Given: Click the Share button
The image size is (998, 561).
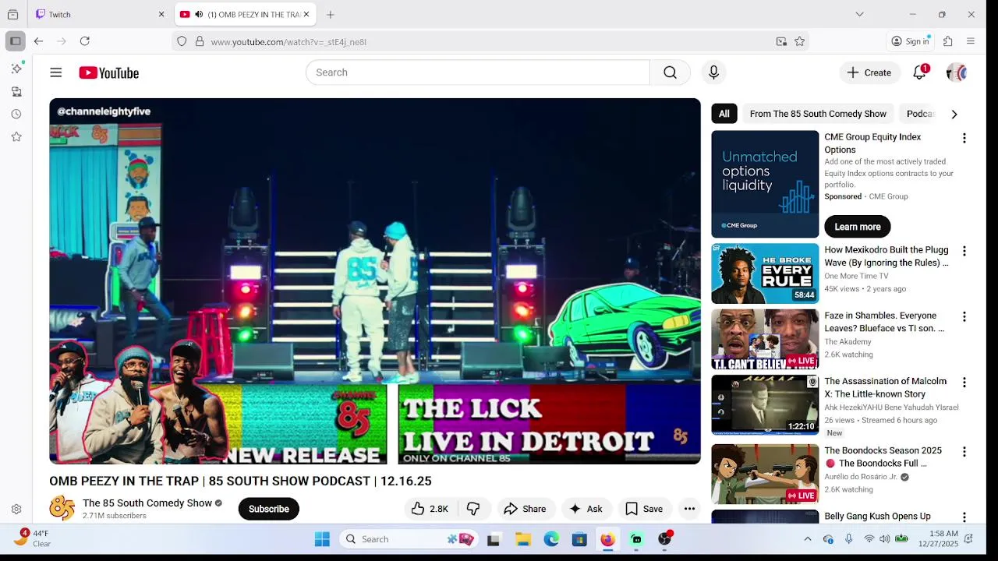Looking at the screenshot, I should pos(526,509).
